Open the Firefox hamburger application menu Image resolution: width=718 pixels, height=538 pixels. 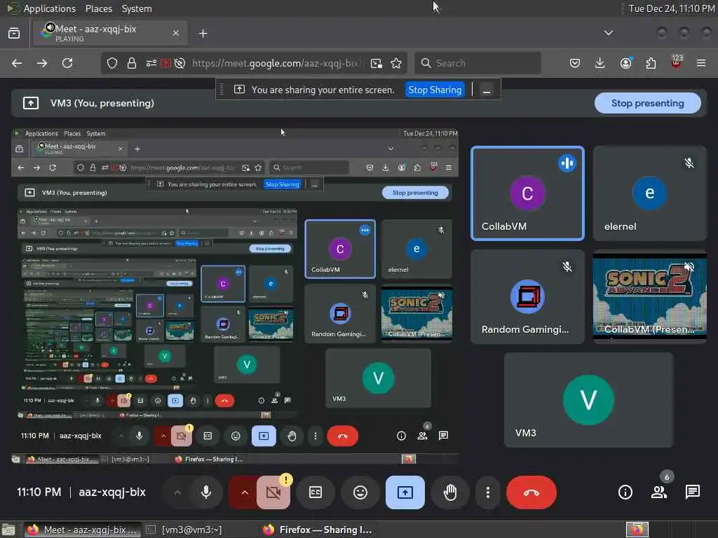(701, 63)
